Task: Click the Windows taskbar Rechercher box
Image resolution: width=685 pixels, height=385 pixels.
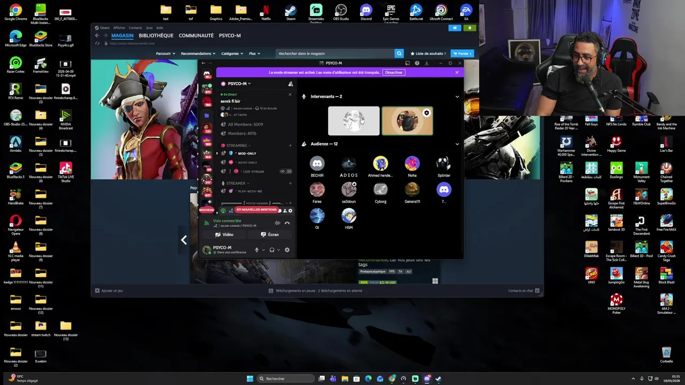Action: pyautogui.click(x=285, y=379)
